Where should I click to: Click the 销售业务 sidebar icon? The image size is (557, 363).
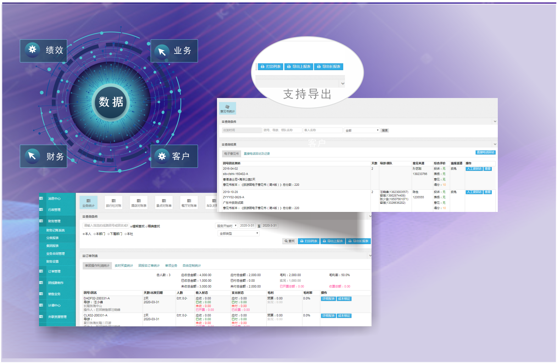click(x=41, y=294)
